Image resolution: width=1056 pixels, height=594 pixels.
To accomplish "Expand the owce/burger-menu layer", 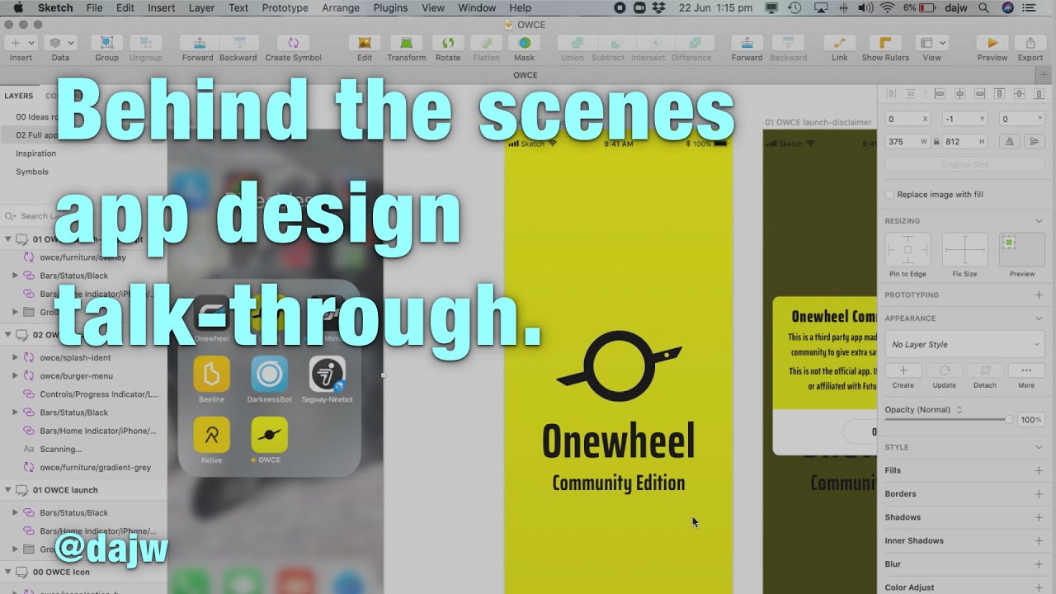I will coord(16,376).
